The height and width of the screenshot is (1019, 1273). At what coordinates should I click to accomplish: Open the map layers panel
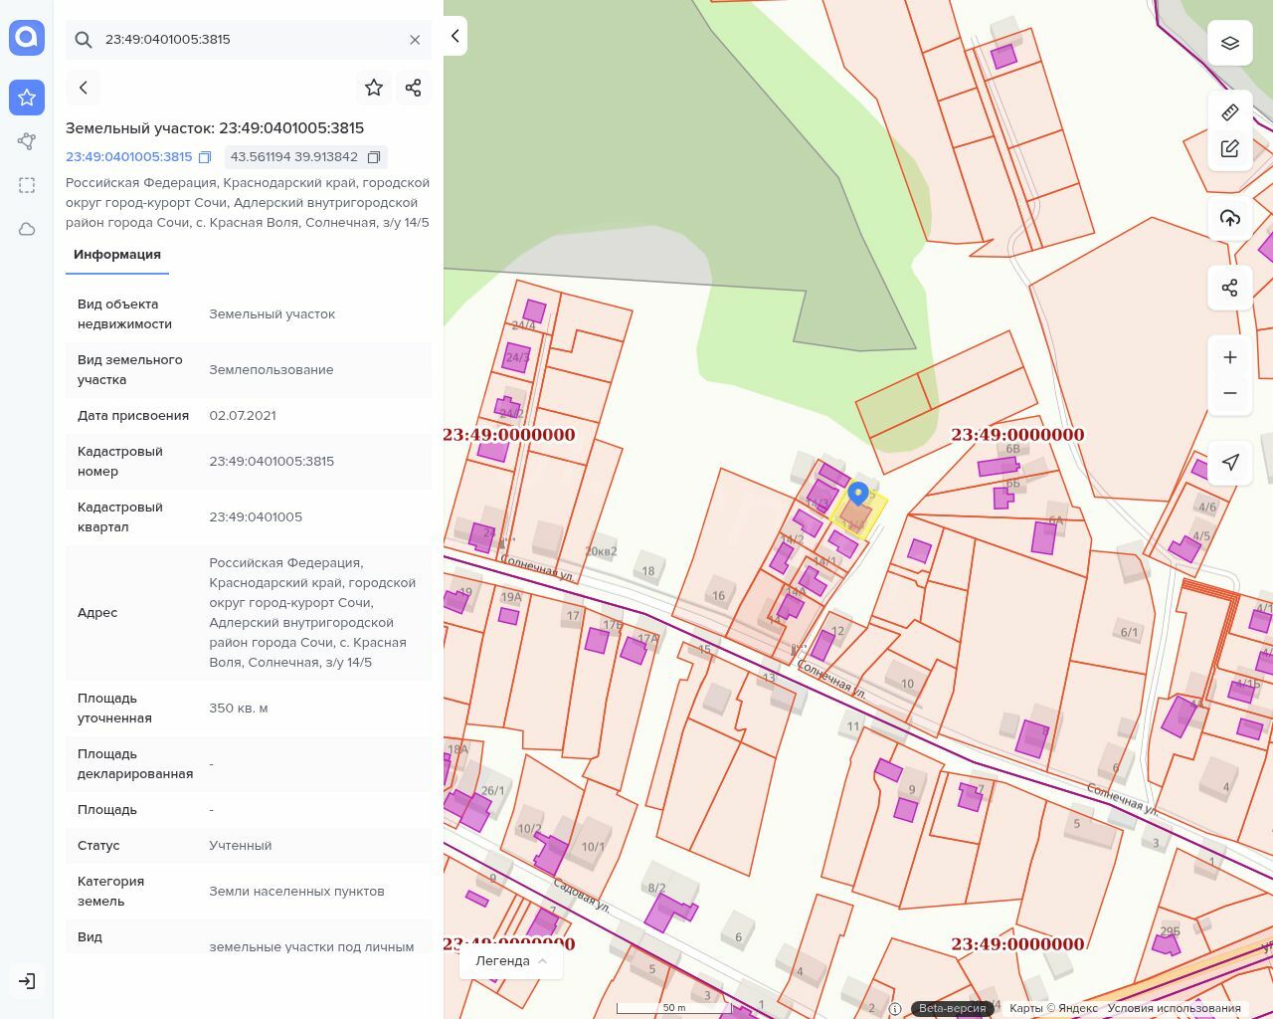pos(1230,43)
